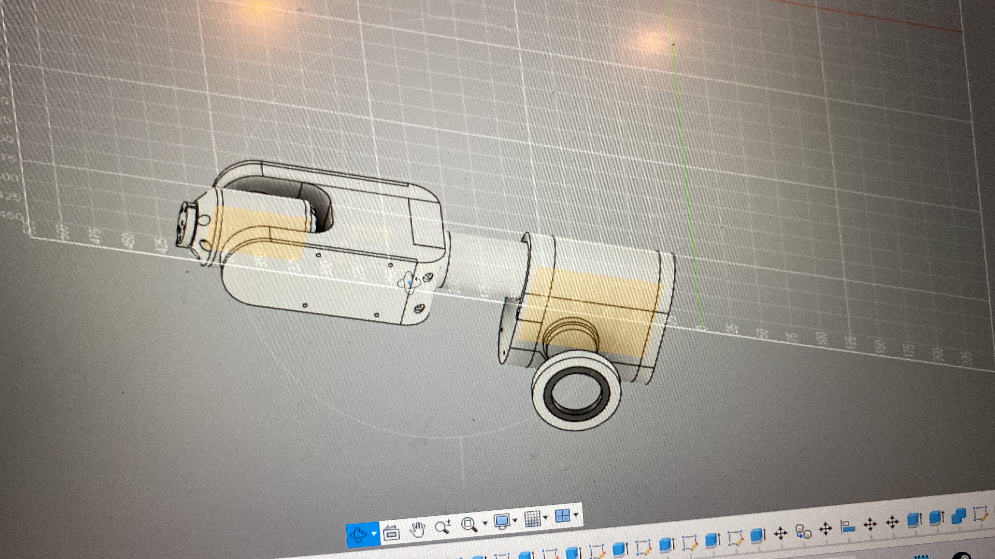This screenshot has height=559, width=995.
Task: Click the Display Settings monitor icon
Action: click(x=502, y=521)
